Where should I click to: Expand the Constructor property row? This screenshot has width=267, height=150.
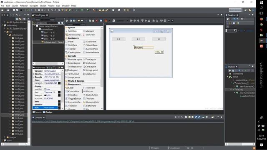pyautogui.click(x=33, y=74)
